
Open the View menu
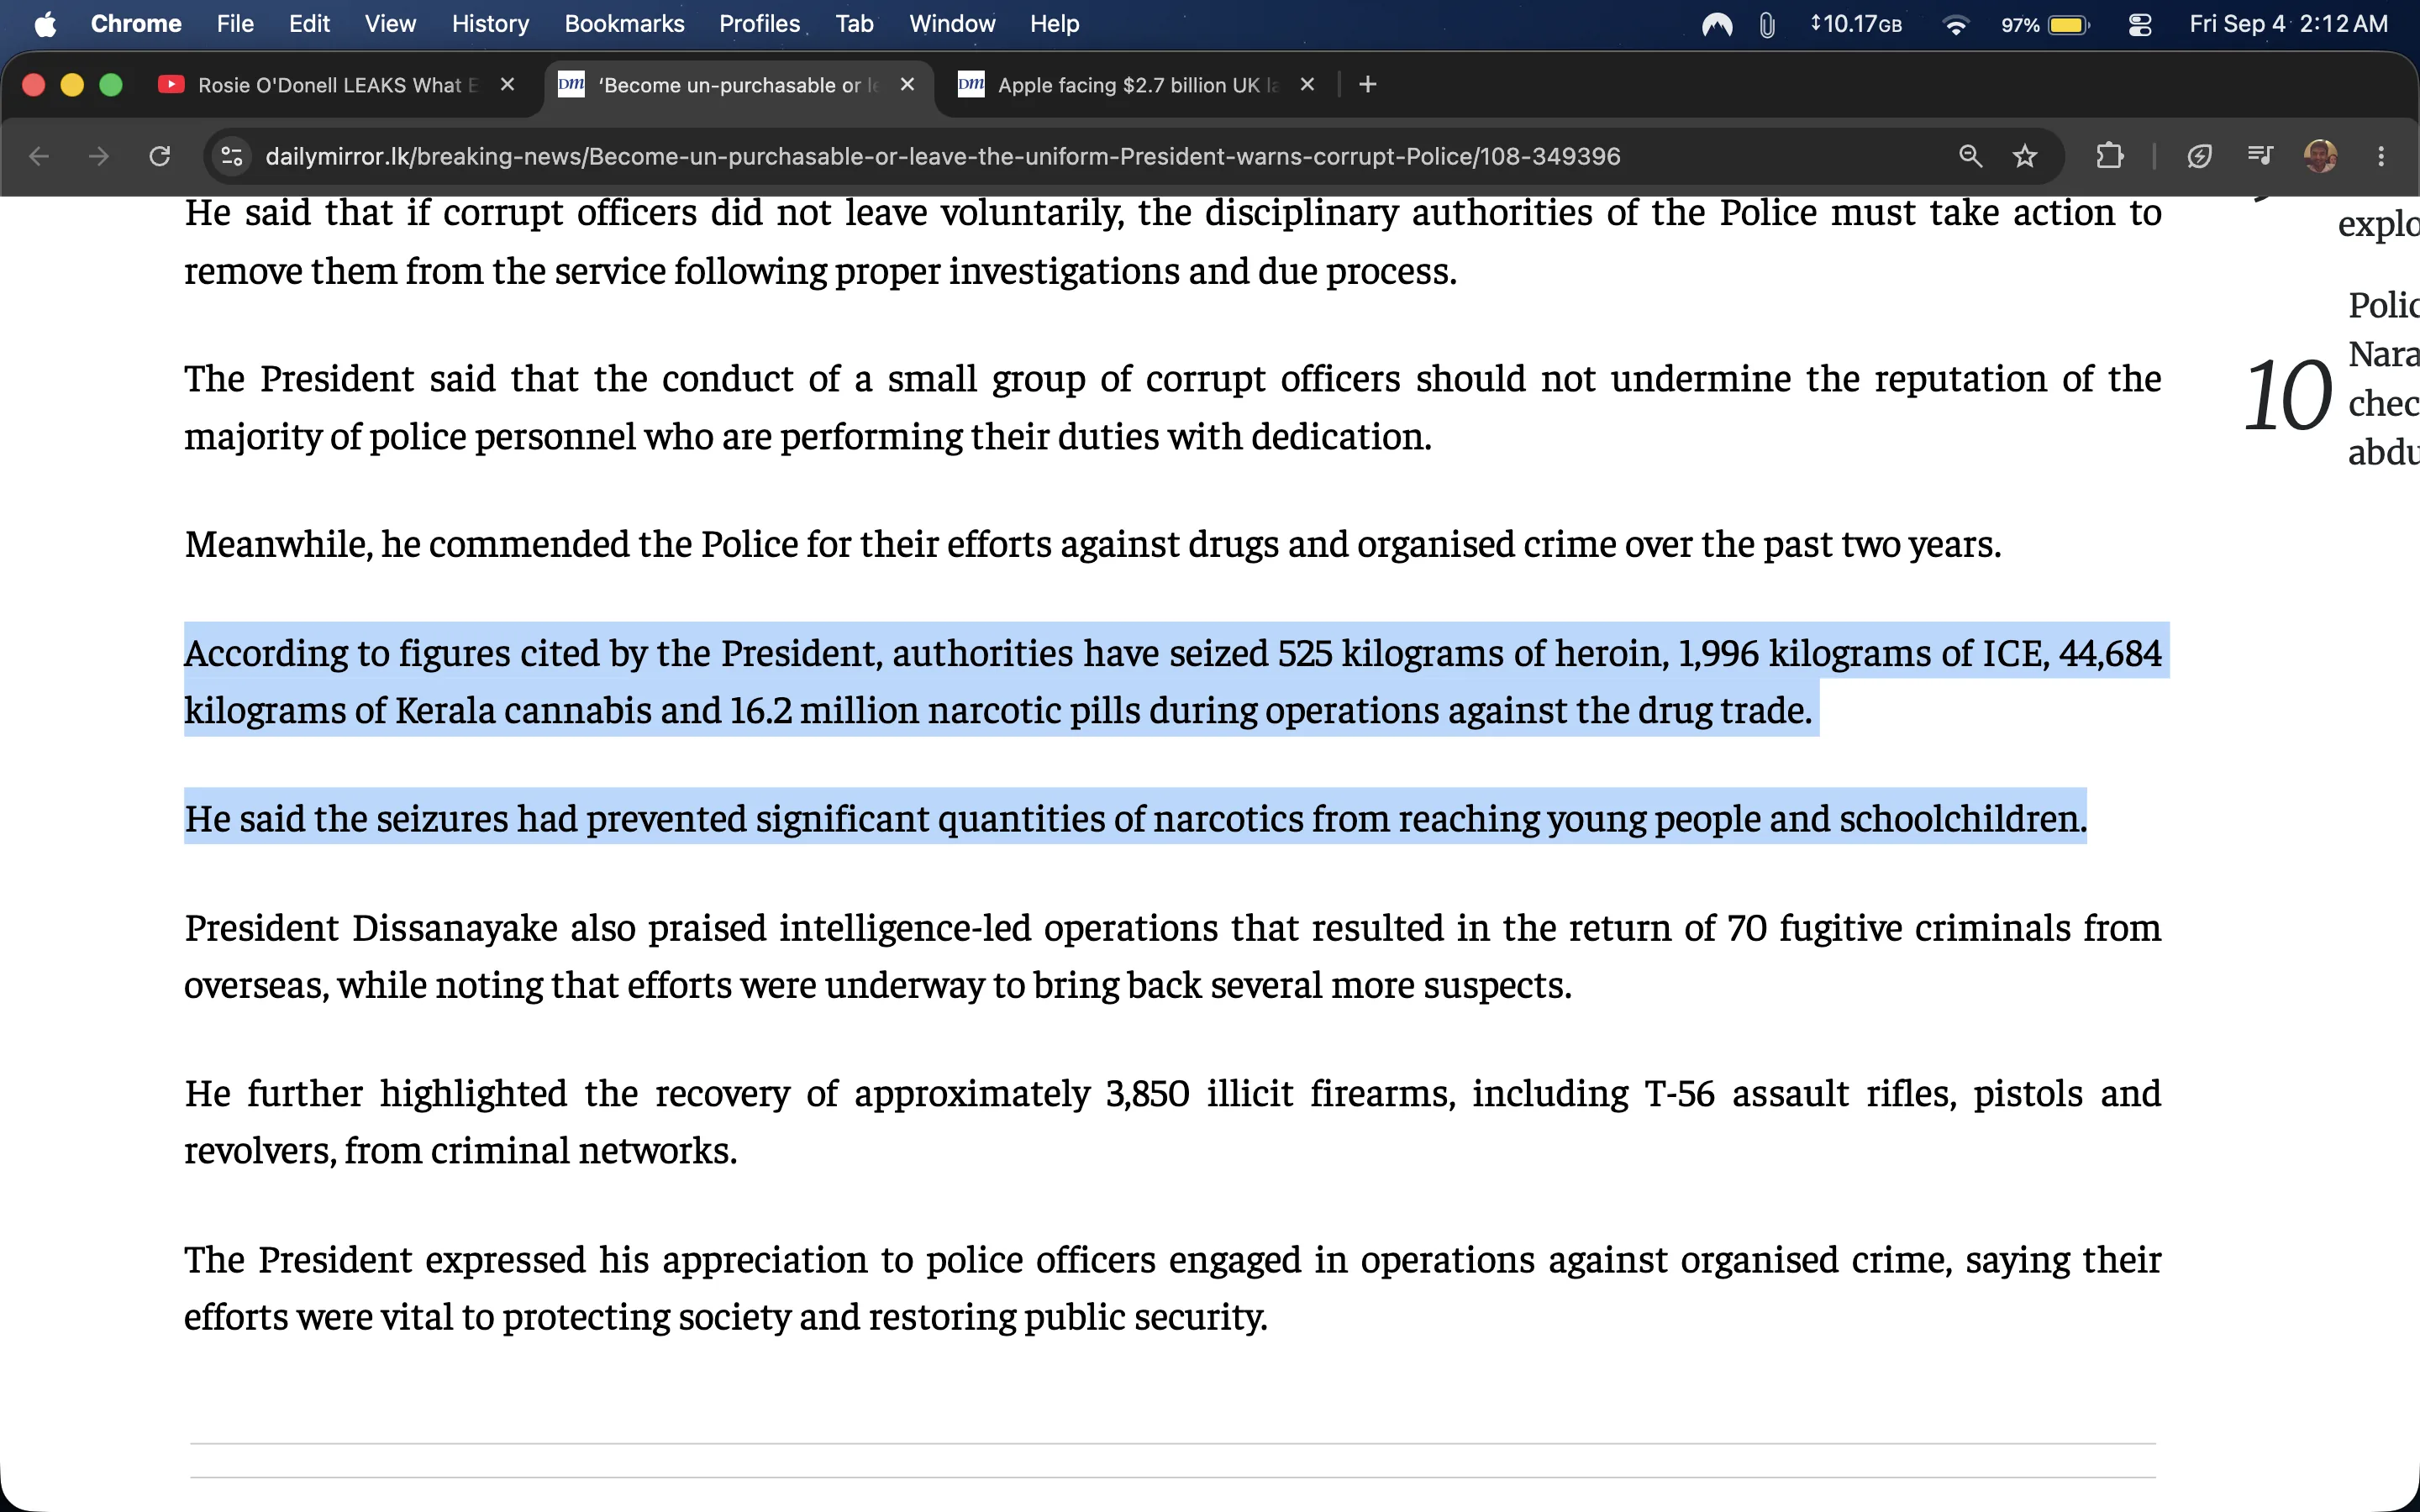pos(390,24)
